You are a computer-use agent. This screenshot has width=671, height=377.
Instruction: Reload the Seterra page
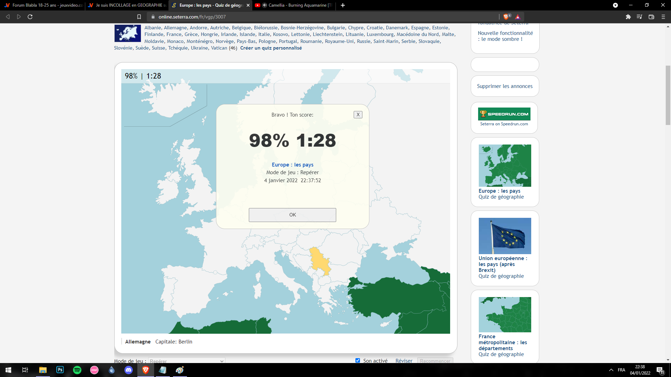(x=30, y=17)
